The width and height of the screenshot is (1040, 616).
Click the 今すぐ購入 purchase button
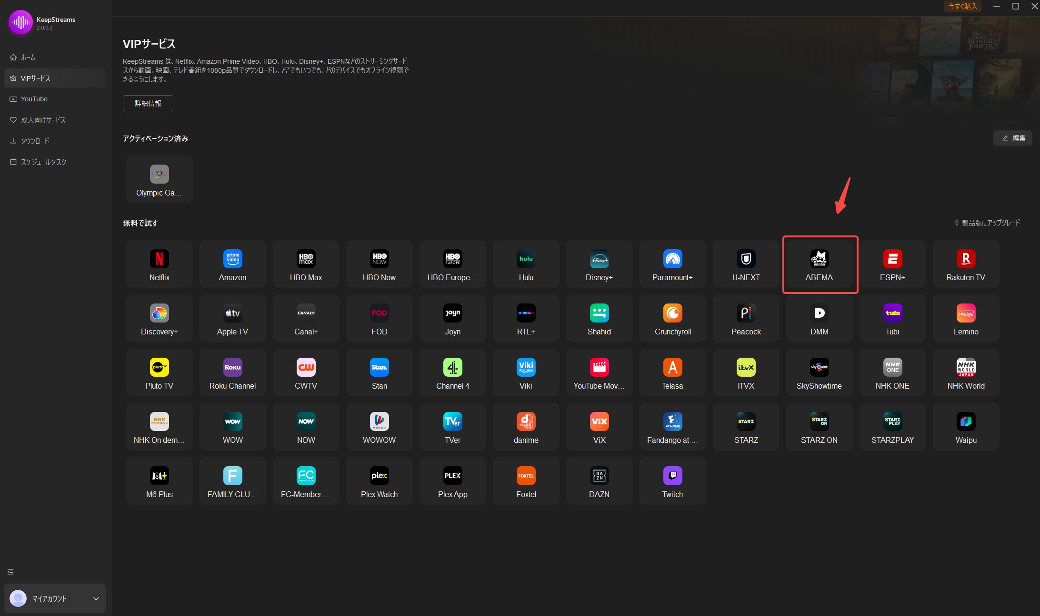pyautogui.click(x=962, y=6)
